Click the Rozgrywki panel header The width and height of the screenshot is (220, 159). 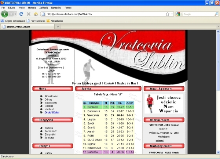[x=52, y=120]
